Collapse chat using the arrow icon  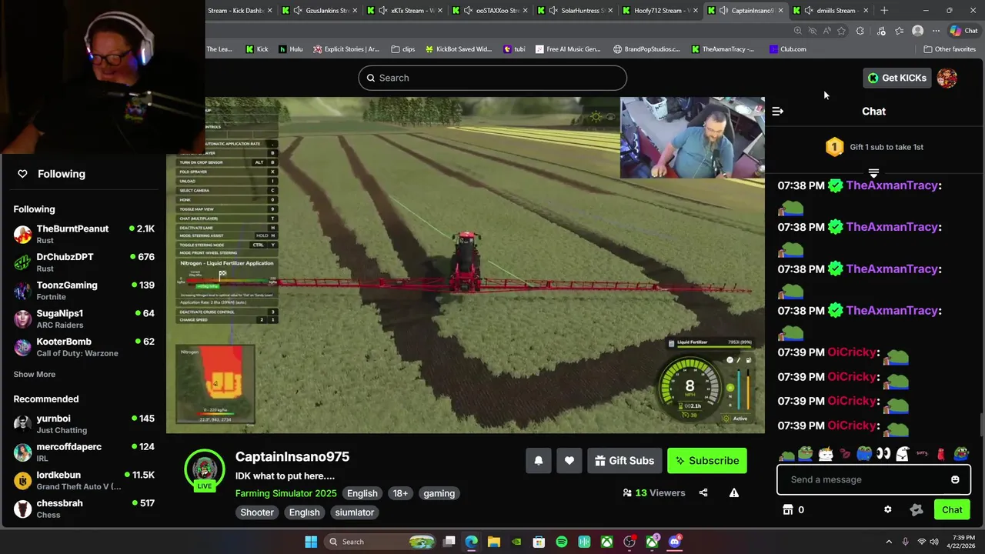pos(778,111)
